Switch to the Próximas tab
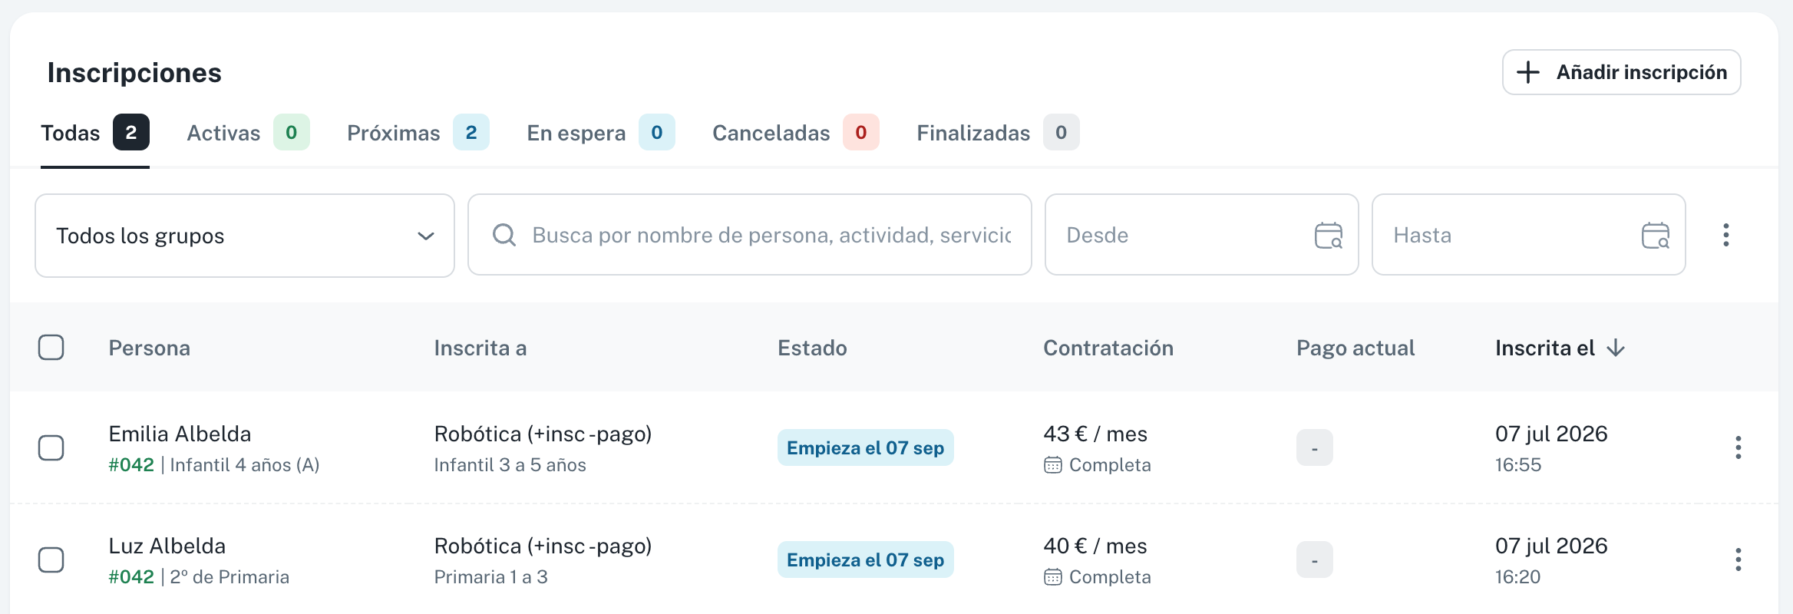Screen dimensions: 1793x614 click(x=418, y=133)
